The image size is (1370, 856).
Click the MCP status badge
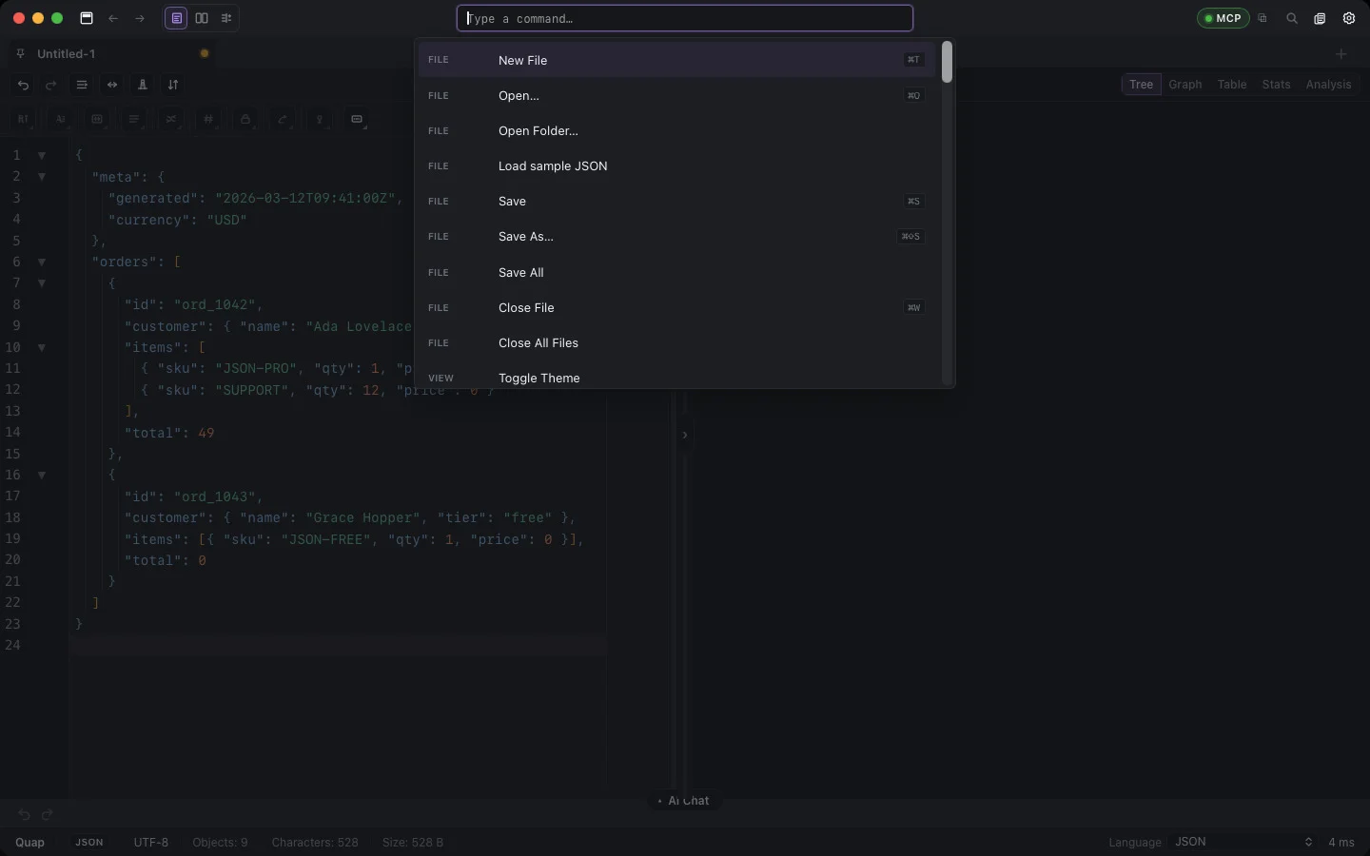(1223, 18)
